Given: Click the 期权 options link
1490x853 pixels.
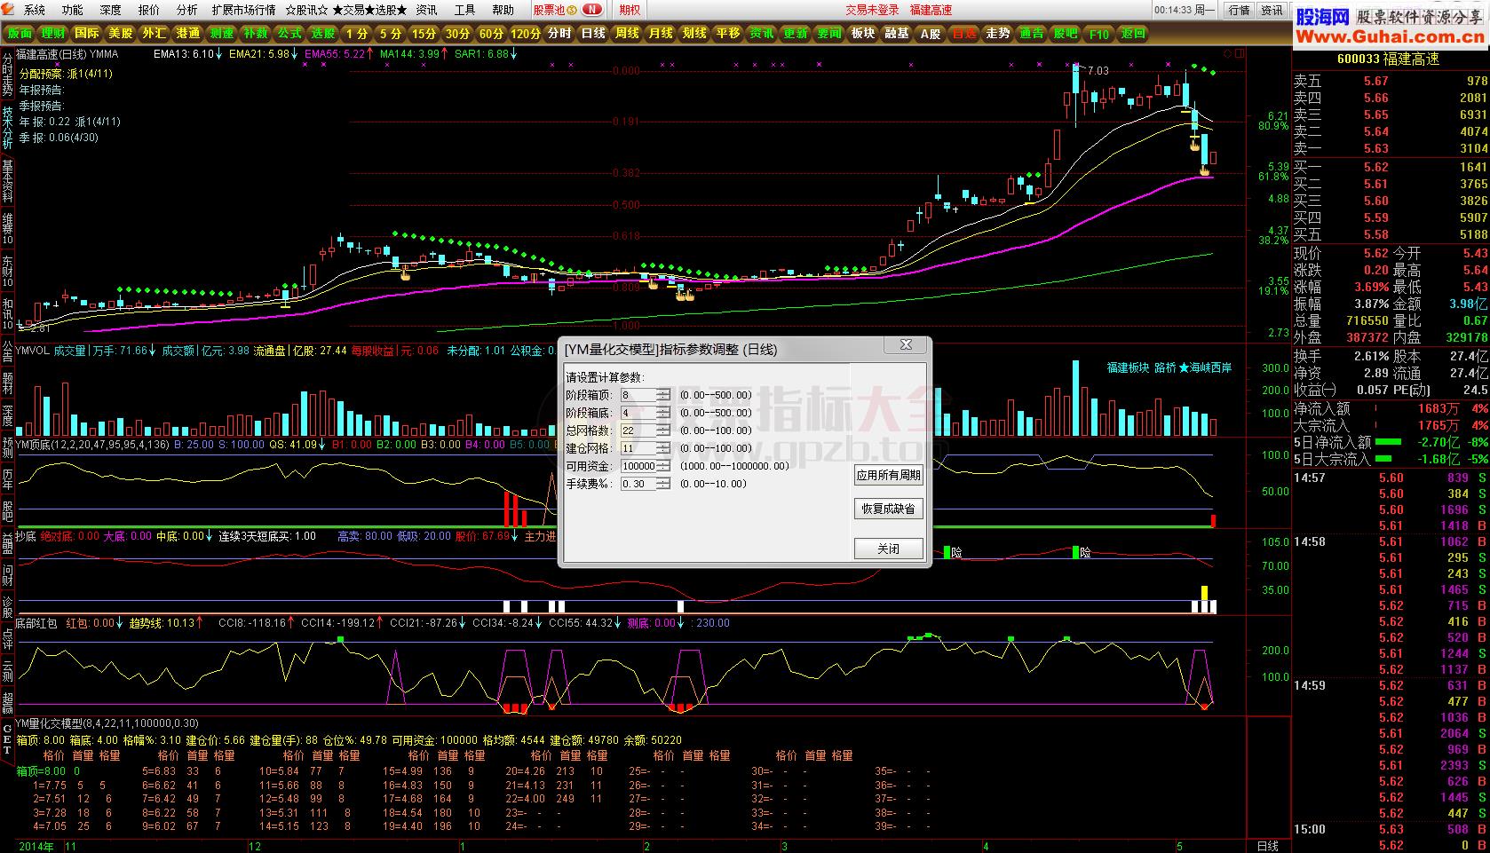Looking at the screenshot, I should tap(630, 10).
